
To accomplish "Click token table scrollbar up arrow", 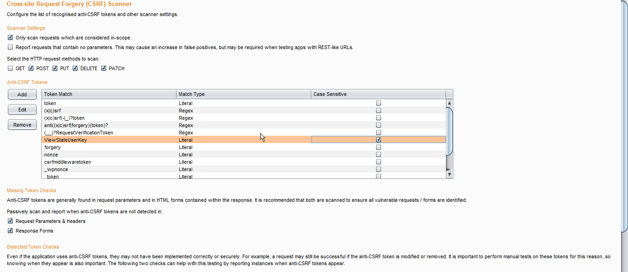I will tap(449, 103).
